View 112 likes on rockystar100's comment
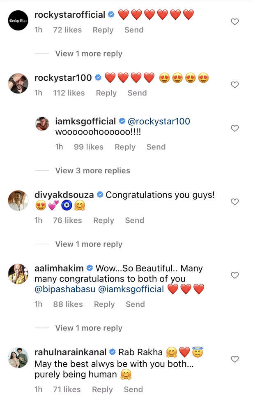Image resolution: width=253 pixels, height=396 pixels. point(70,93)
